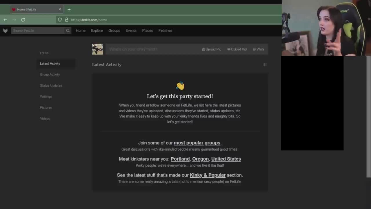Click the page vertical scrollbar

(x=368, y=116)
